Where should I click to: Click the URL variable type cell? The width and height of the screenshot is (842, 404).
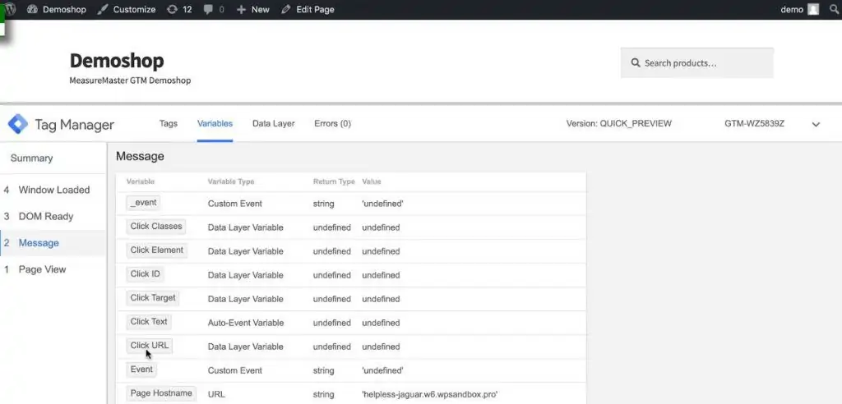pyautogui.click(x=216, y=394)
